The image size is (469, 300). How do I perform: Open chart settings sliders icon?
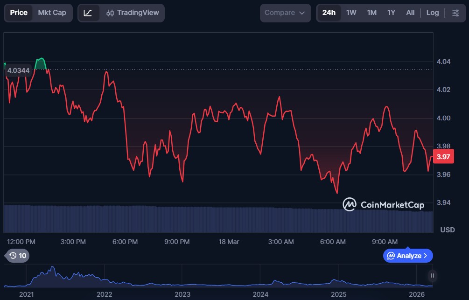coord(455,13)
